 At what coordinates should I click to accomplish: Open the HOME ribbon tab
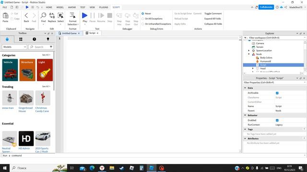click(49, 7)
